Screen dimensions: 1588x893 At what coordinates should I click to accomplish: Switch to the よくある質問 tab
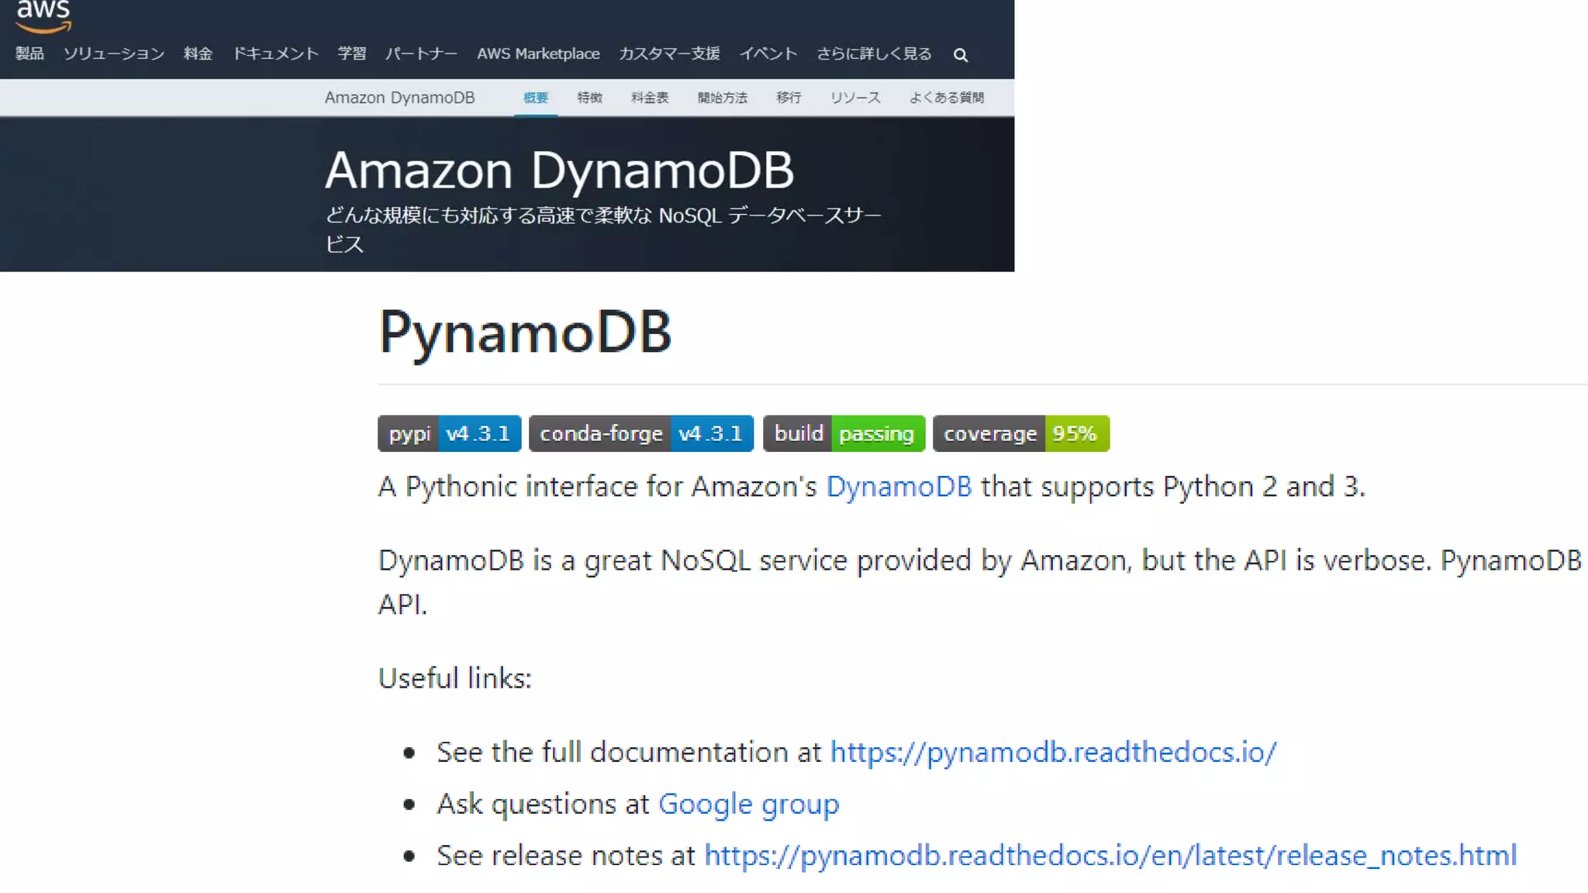click(946, 98)
